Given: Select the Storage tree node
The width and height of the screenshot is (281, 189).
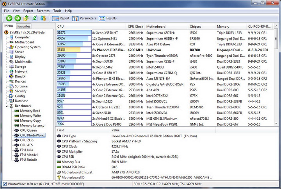Looking at the screenshot, I should tap(18, 67).
